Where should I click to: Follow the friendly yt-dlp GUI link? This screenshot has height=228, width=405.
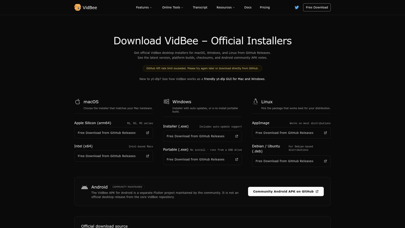[x=234, y=79]
